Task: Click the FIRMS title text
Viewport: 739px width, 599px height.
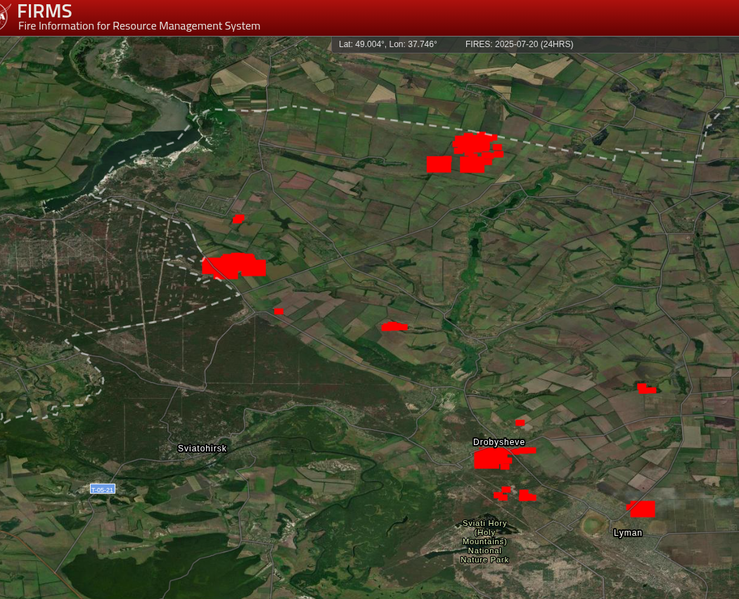Action: tap(45, 11)
